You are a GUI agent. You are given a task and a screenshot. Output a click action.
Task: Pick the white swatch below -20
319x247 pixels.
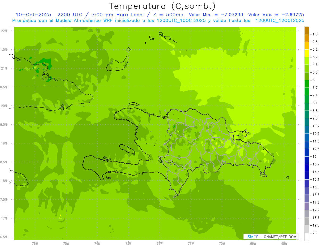pyautogui.click(x=307, y=237)
